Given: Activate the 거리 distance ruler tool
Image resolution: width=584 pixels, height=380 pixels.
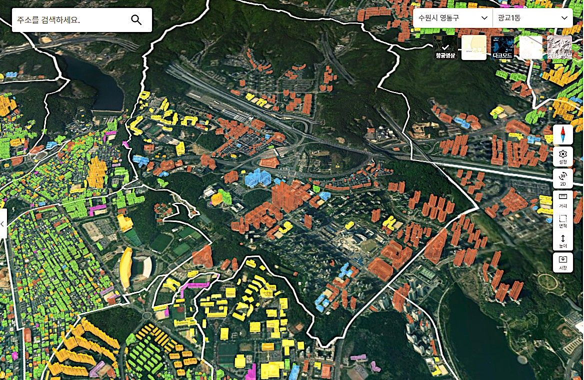Looking at the screenshot, I should point(563,200).
